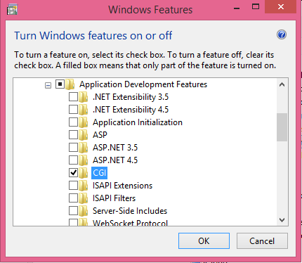Maximize the Windows Features dialog
The width and height of the screenshot is (302, 263).
(256, 7)
